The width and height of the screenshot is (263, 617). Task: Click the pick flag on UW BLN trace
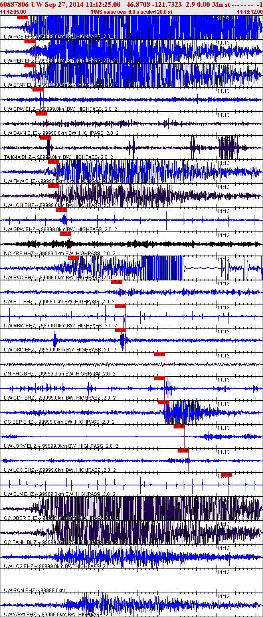227,475
